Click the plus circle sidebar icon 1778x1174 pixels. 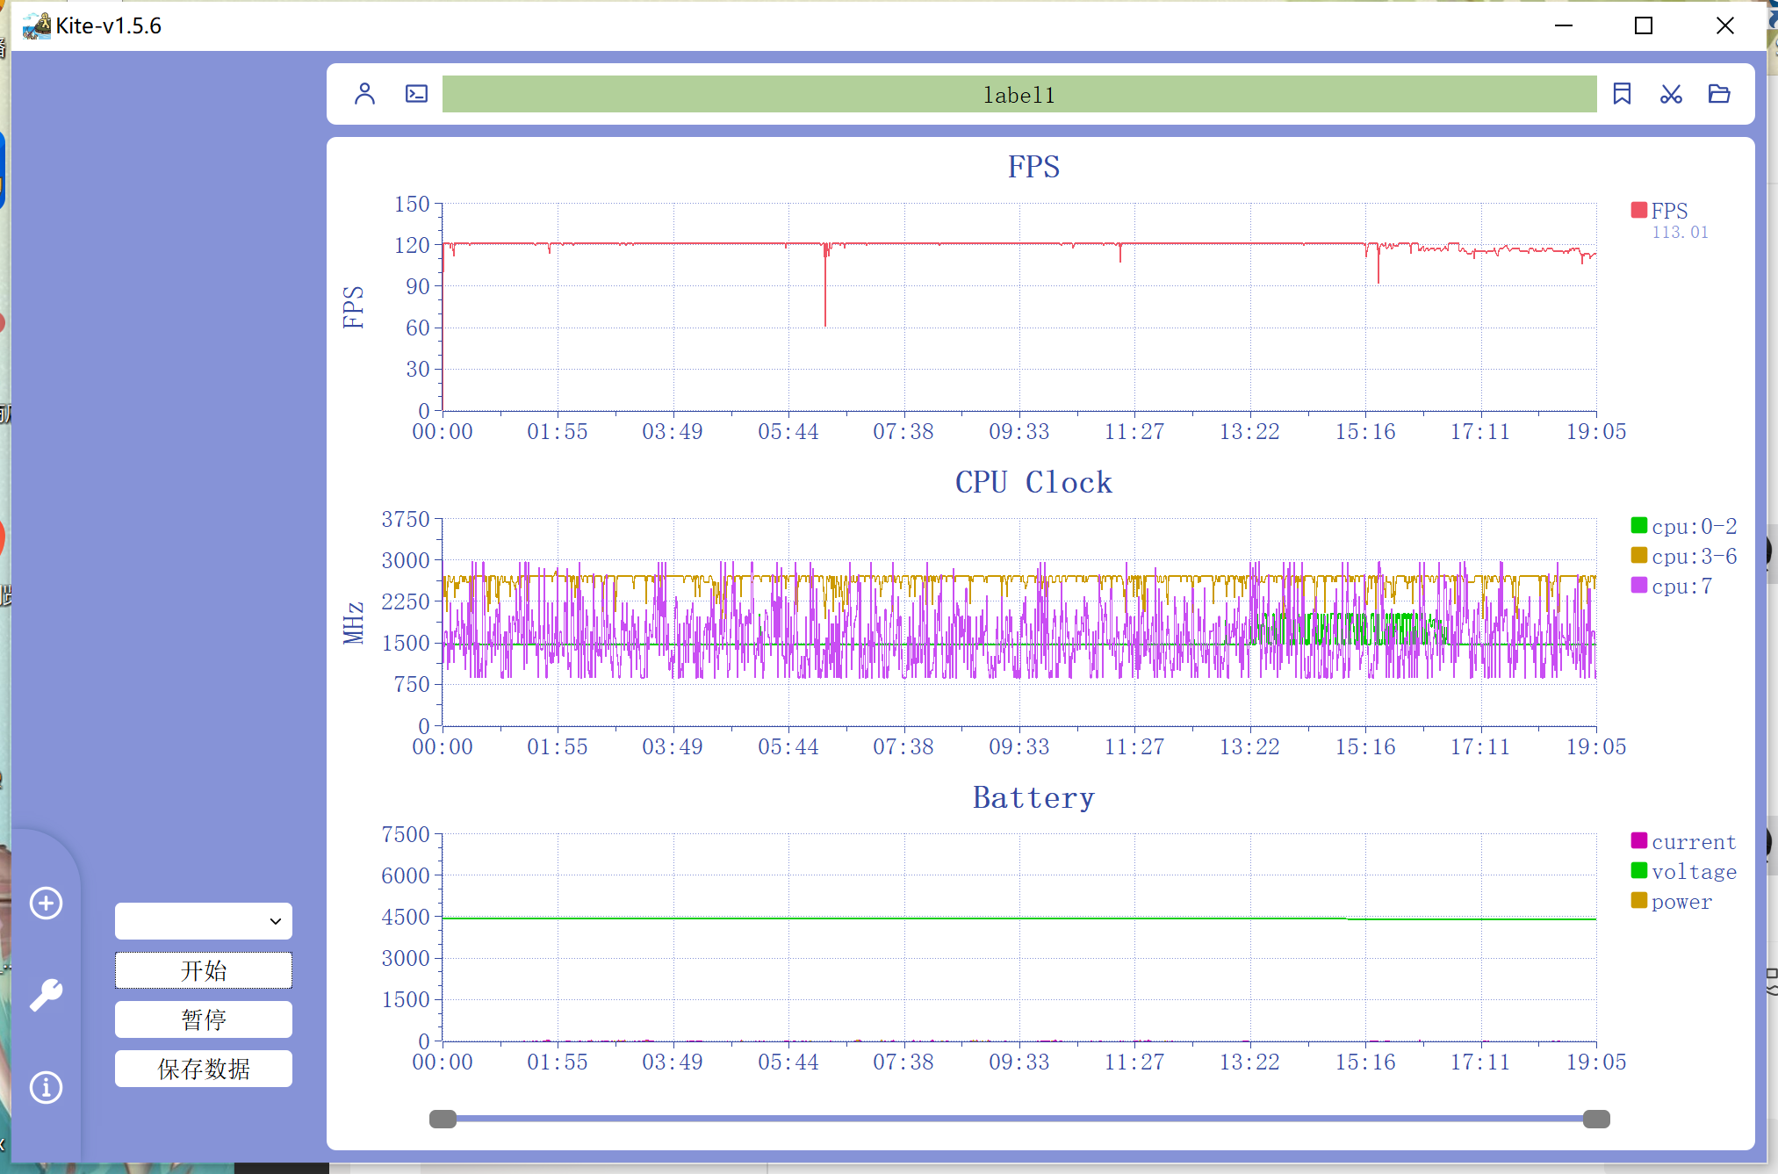(47, 903)
